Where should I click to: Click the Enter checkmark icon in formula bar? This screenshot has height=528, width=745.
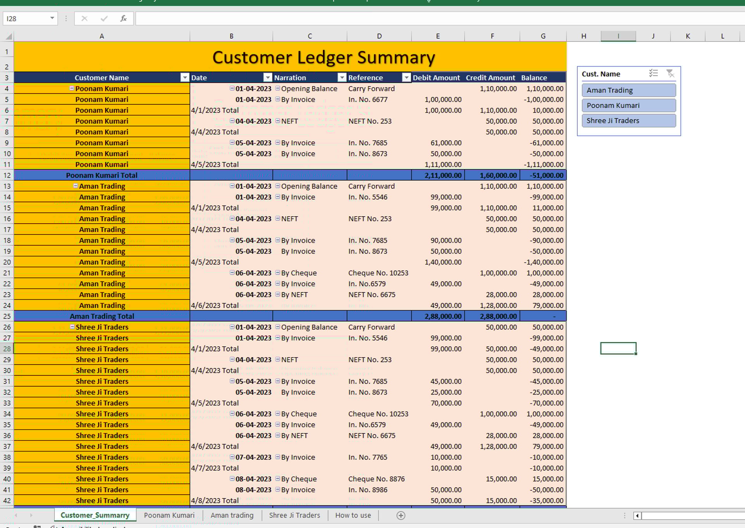pyautogui.click(x=104, y=18)
